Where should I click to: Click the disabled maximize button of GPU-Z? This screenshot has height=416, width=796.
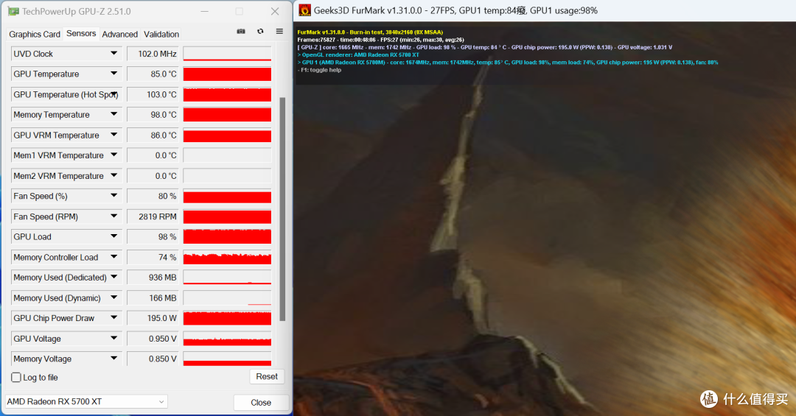(239, 11)
